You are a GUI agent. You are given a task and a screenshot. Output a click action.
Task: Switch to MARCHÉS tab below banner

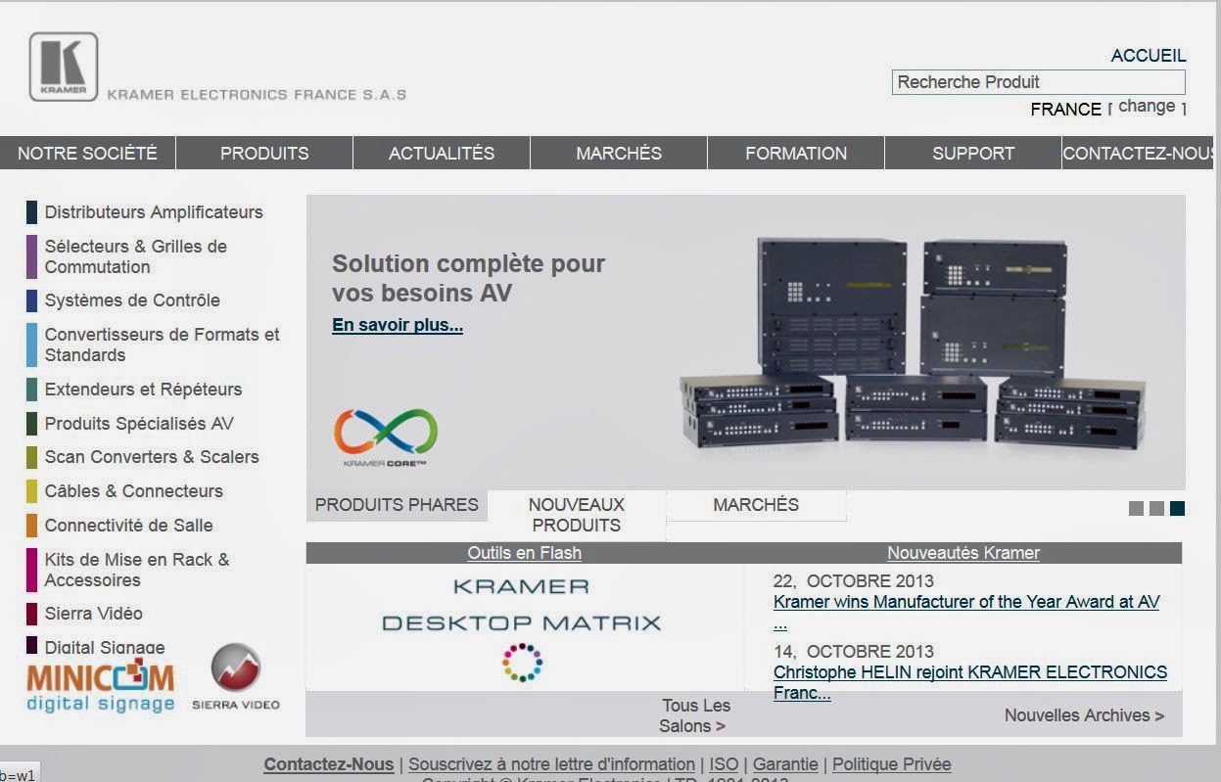pyautogui.click(x=756, y=505)
